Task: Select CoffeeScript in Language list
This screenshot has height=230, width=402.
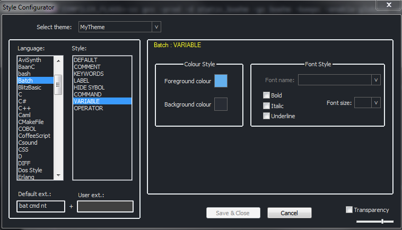Action: coord(36,136)
